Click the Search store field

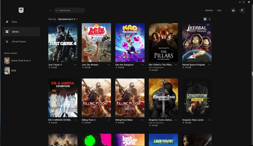coord(70,10)
